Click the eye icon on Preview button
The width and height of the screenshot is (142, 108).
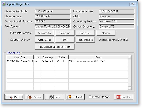pyautogui.click(x=30, y=97)
